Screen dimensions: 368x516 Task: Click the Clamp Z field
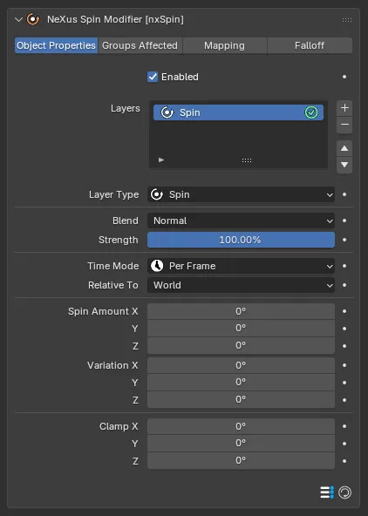pyautogui.click(x=241, y=461)
